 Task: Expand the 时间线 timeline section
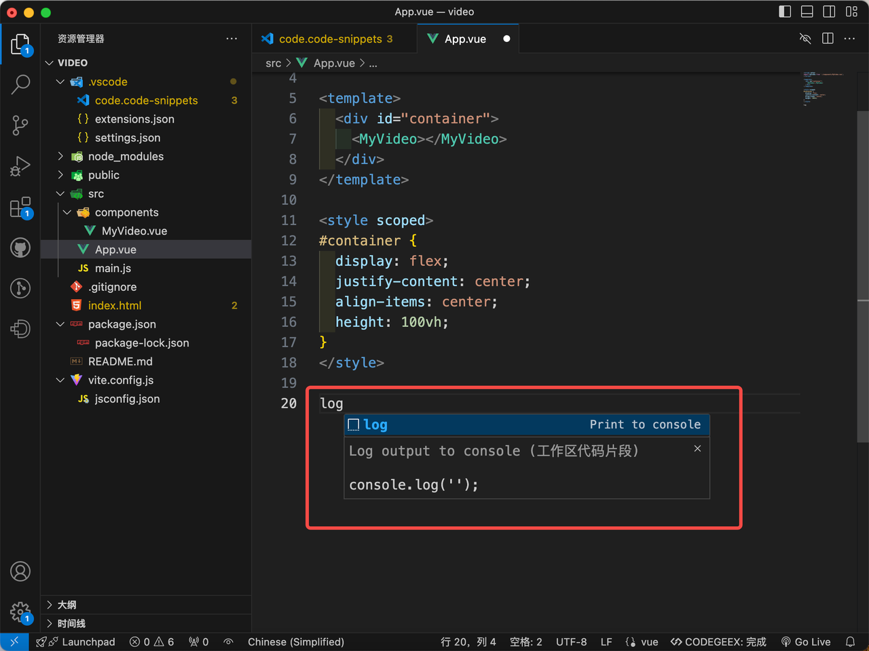pyautogui.click(x=146, y=623)
